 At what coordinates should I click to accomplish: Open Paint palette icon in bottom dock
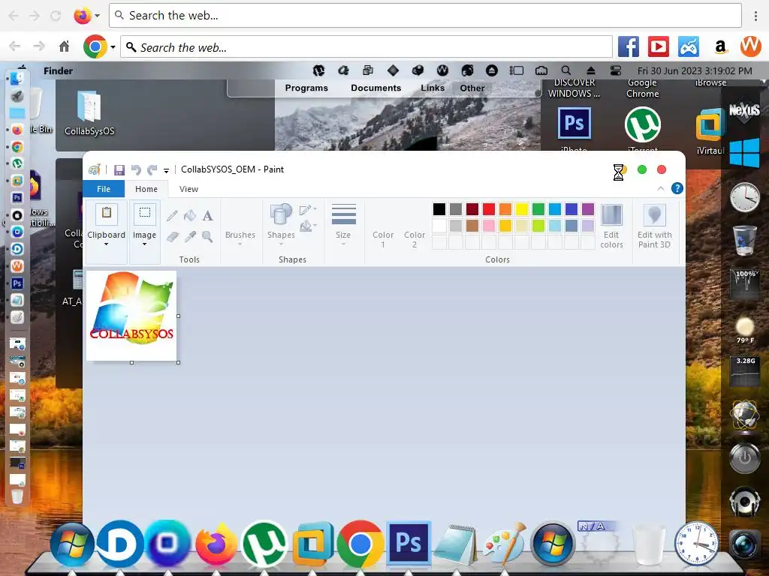(505, 544)
